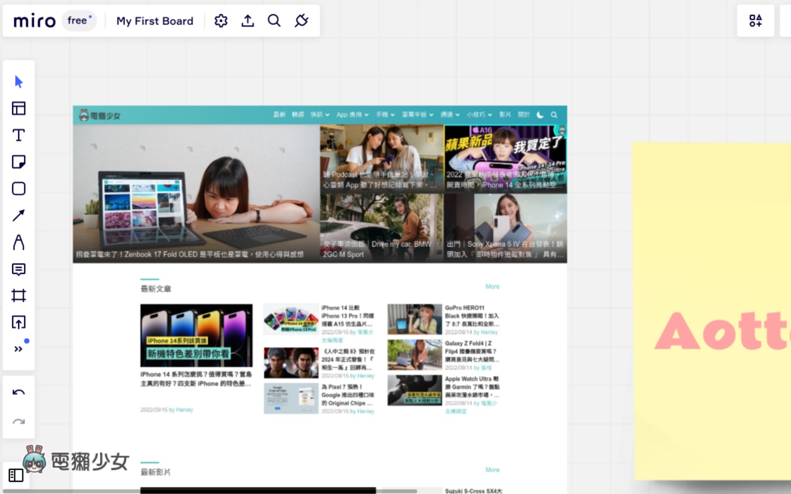This screenshot has height=494, width=791.
Task: Click the A16 iPhone 14 Pro thumbnail
Action: click(506, 159)
